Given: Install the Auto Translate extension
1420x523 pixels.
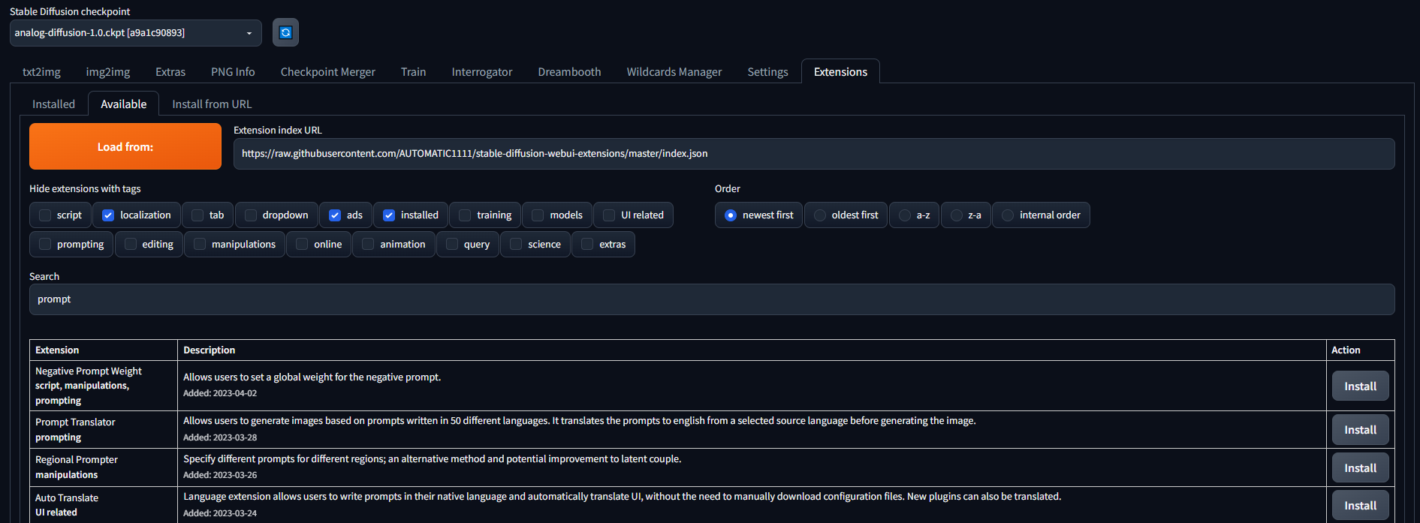Looking at the screenshot, I should pos(1360,506).
